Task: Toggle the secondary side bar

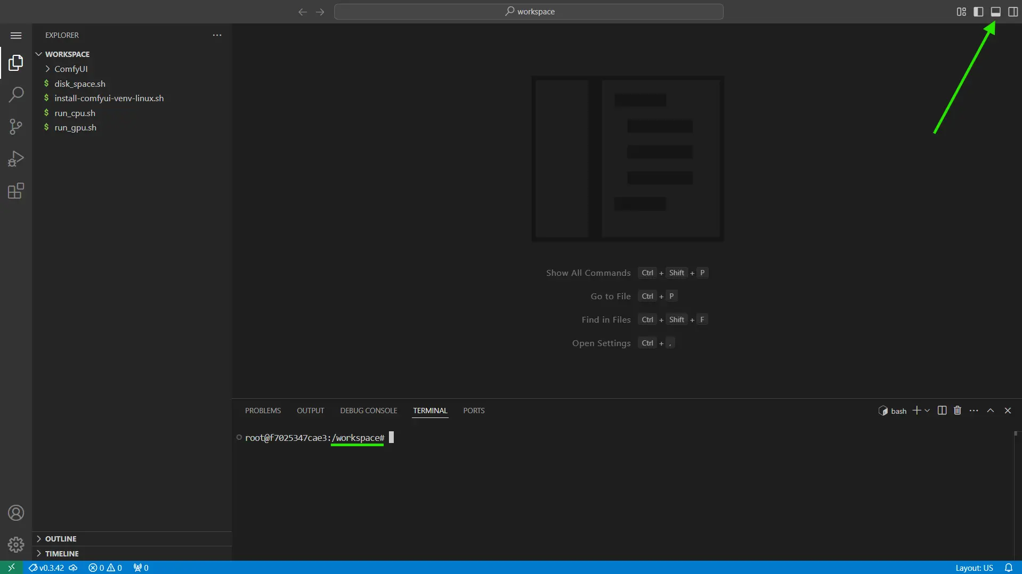Action: click(1013, 12)
